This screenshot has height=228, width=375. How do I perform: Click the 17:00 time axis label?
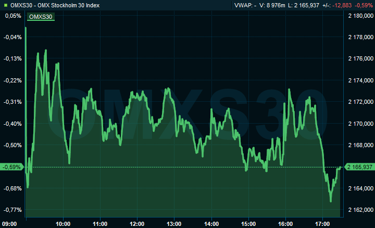click(x=322, y=224)
